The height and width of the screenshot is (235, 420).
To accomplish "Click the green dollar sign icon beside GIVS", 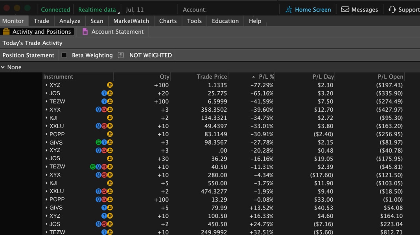I will [x=98, y=142].
